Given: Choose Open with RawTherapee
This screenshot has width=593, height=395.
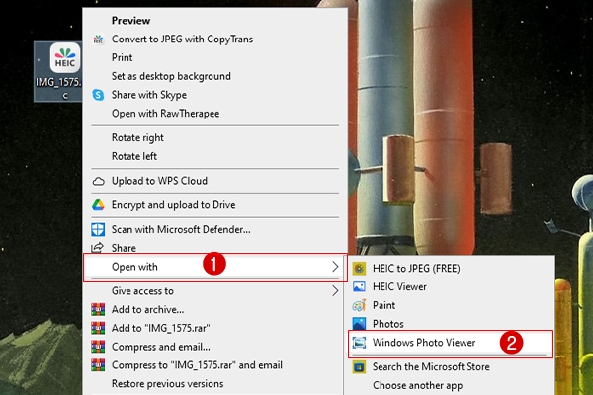Looking at the screenshot, I should 165,114.
